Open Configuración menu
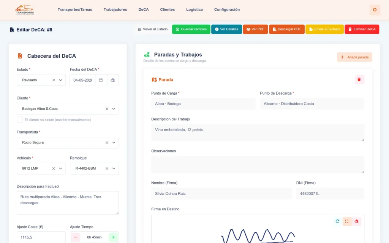 227,9
